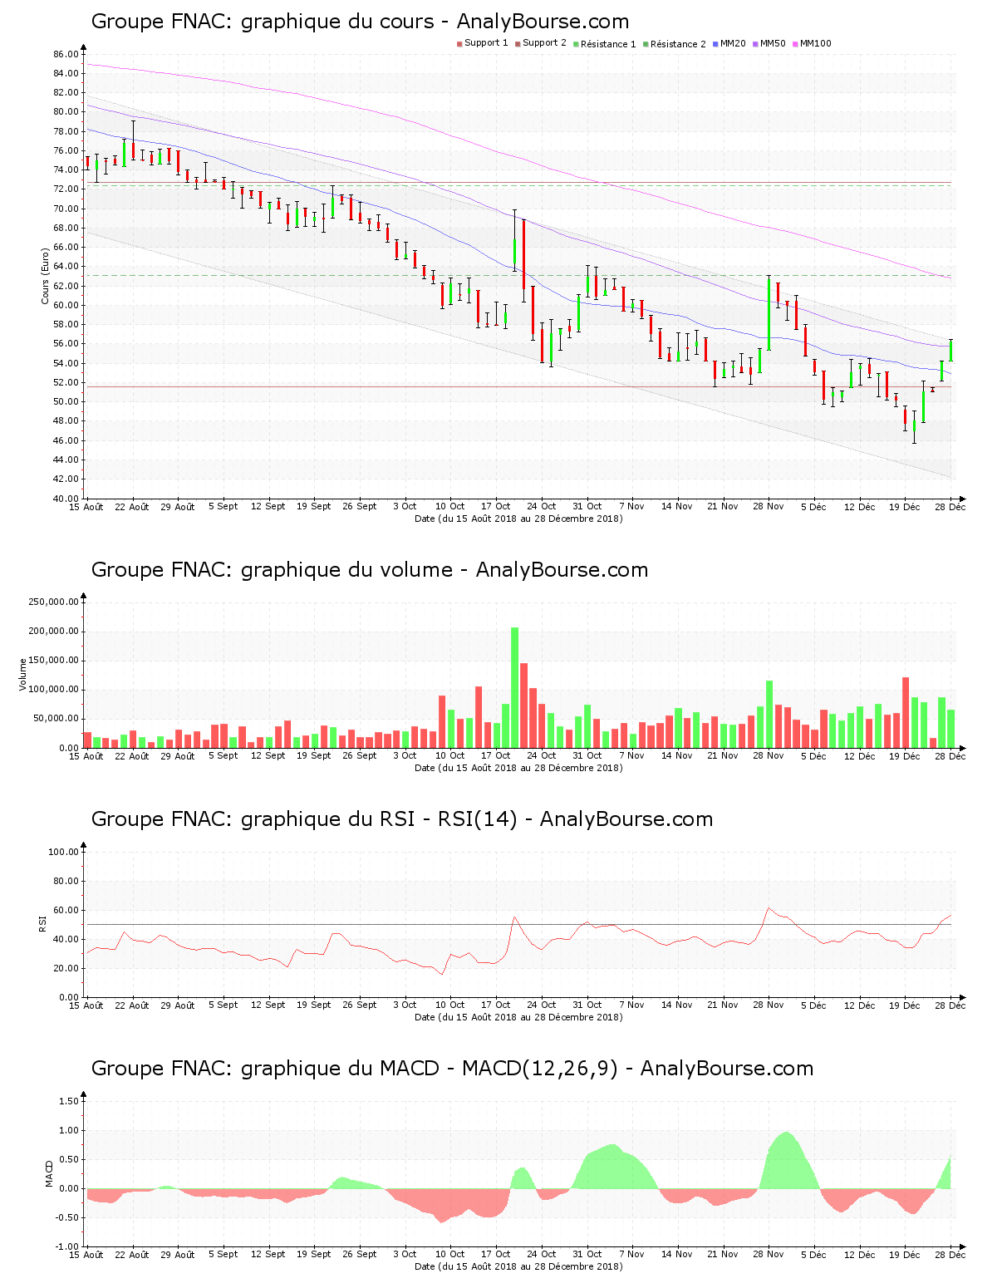Click '3 Oct' date on price chart axis
The image size is (997, 1288).
click(405, 506)
